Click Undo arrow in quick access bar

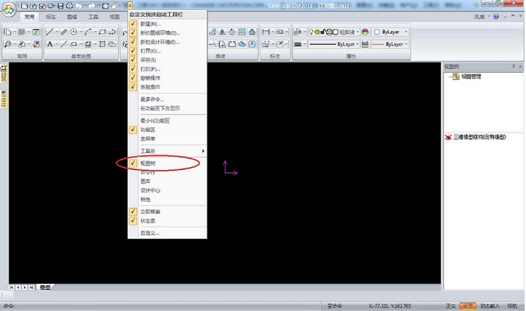tap(78, 6)
